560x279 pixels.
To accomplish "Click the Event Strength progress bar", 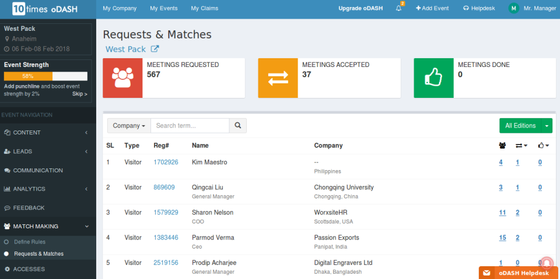I will pos(45,76).
